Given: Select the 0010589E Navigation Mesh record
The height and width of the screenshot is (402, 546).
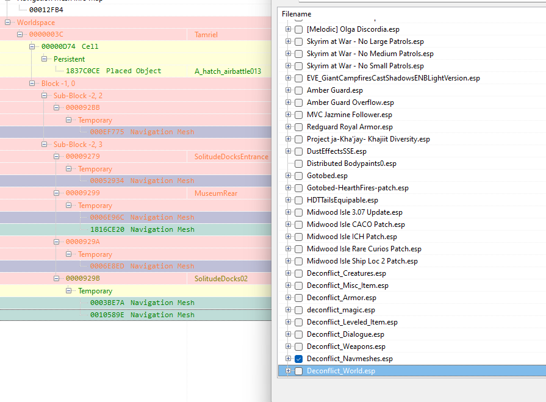Looking at the screenshot, I should tap(142, 315).
